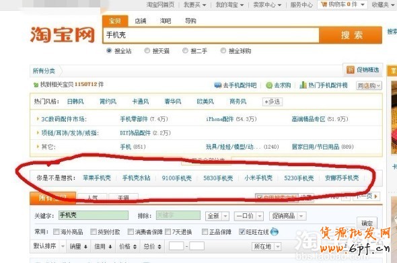Check 消费者保障 checkbox
Screen dimensions: 397x263
(x=131, y=231)
